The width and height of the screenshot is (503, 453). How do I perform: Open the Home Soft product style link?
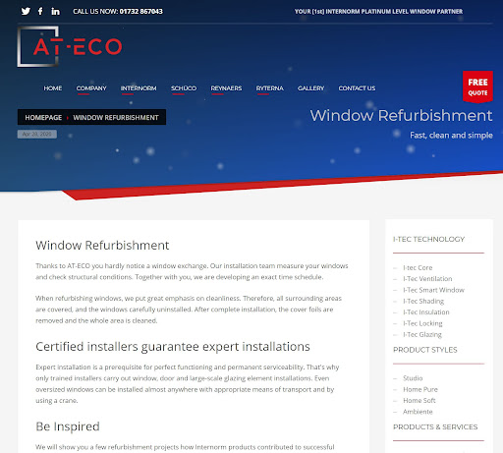point(419,400)
